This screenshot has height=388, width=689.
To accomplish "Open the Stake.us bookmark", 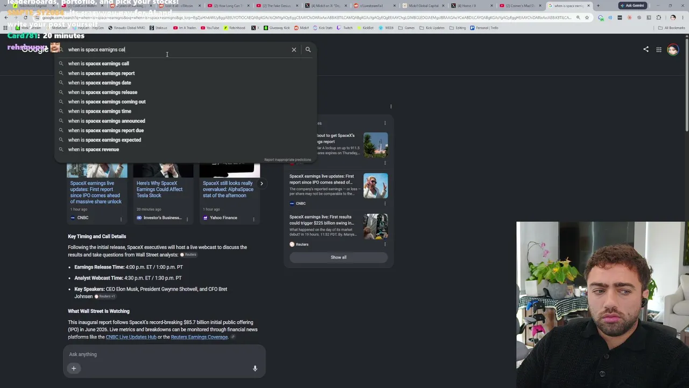I will [159, 28].
